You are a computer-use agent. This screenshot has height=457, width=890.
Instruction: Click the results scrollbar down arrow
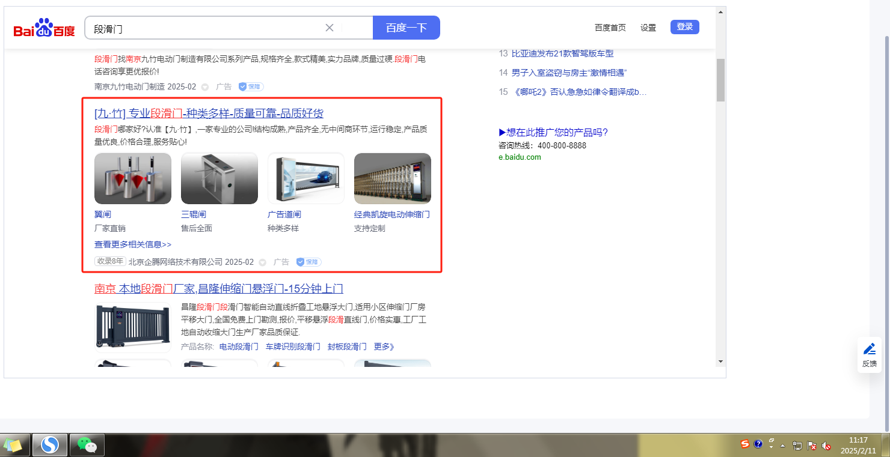point(721,361)
